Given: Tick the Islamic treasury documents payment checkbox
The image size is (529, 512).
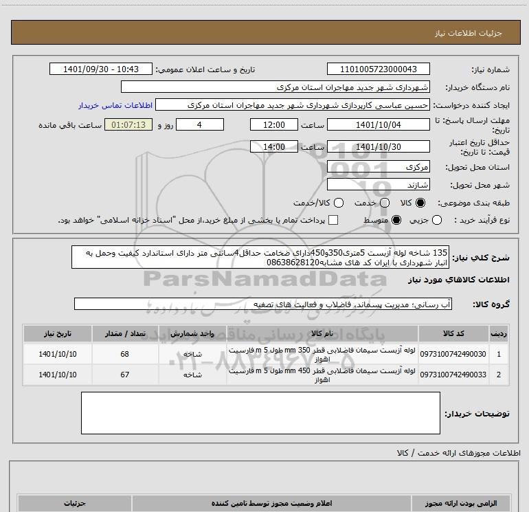Looking at the screenshot, I should 333,220.
